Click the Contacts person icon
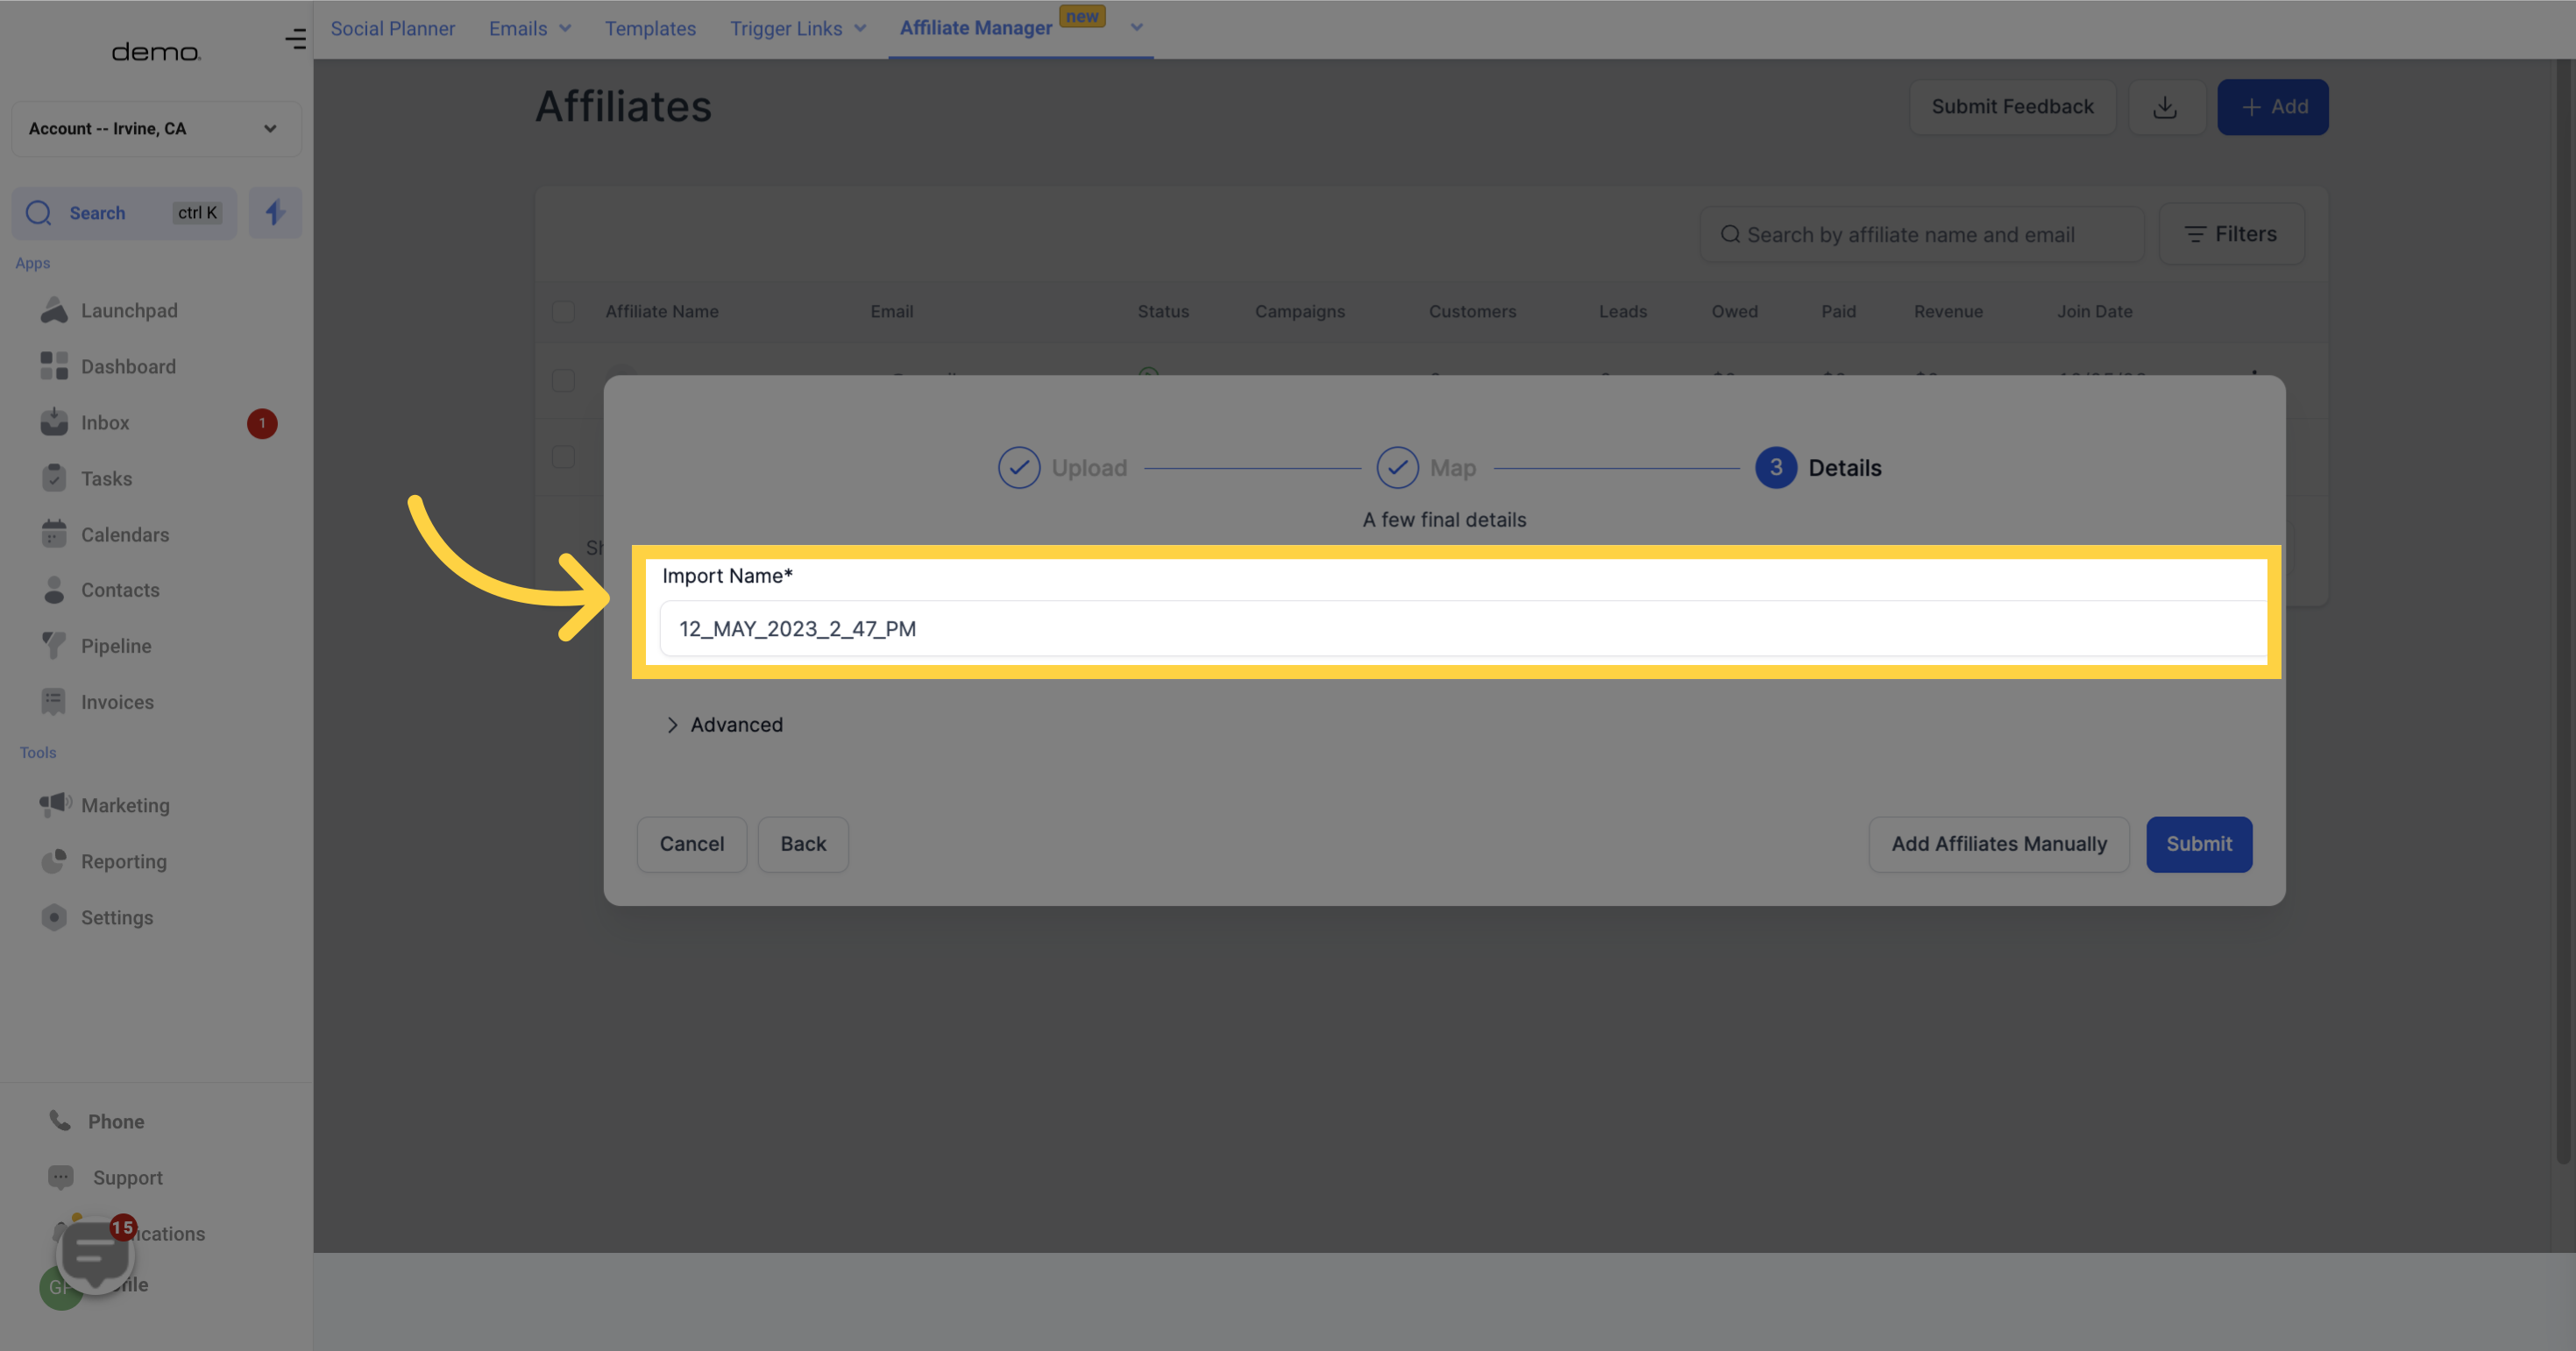This screenshot has width=2576, height=1351. [x=54, y=591]
